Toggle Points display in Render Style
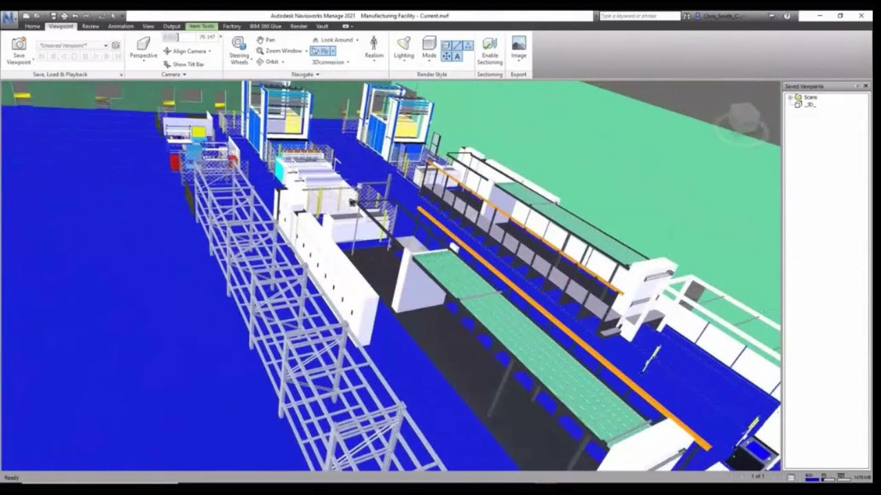This screenshot has height=495, width=881. [468, 45]
